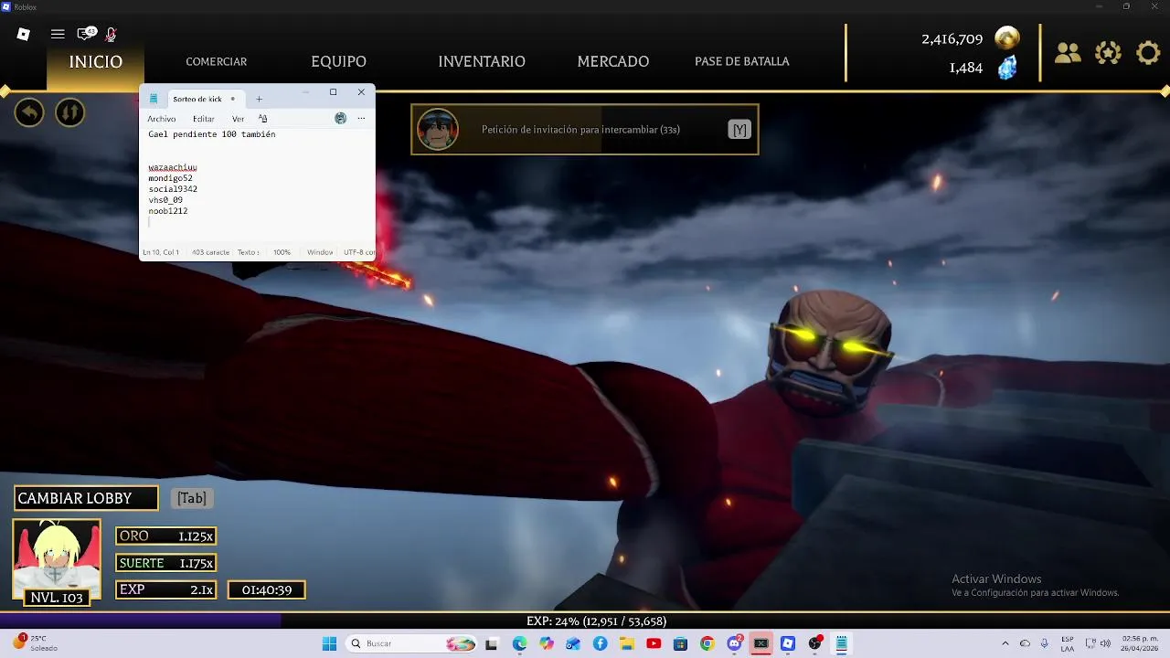The height and width of the screenshot is (658, 1170).
Task: Open Microsoft Store from taskbar
Action: click(680, 643)
